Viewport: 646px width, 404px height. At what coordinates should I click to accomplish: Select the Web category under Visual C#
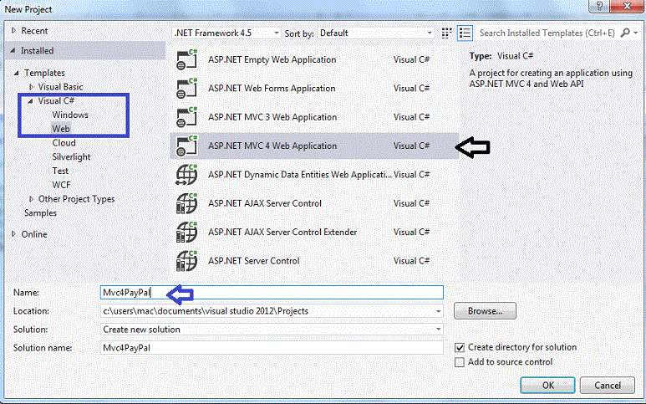pos(61,129)
